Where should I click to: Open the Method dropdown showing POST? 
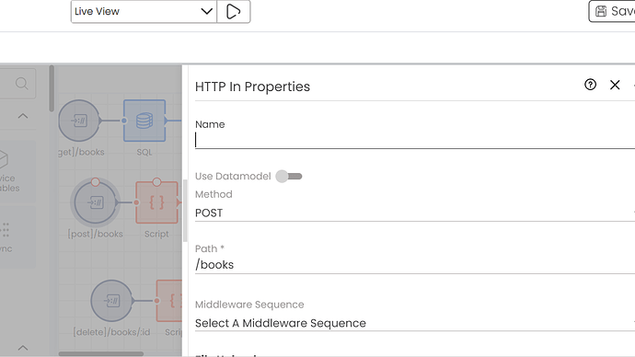(415, 213)
